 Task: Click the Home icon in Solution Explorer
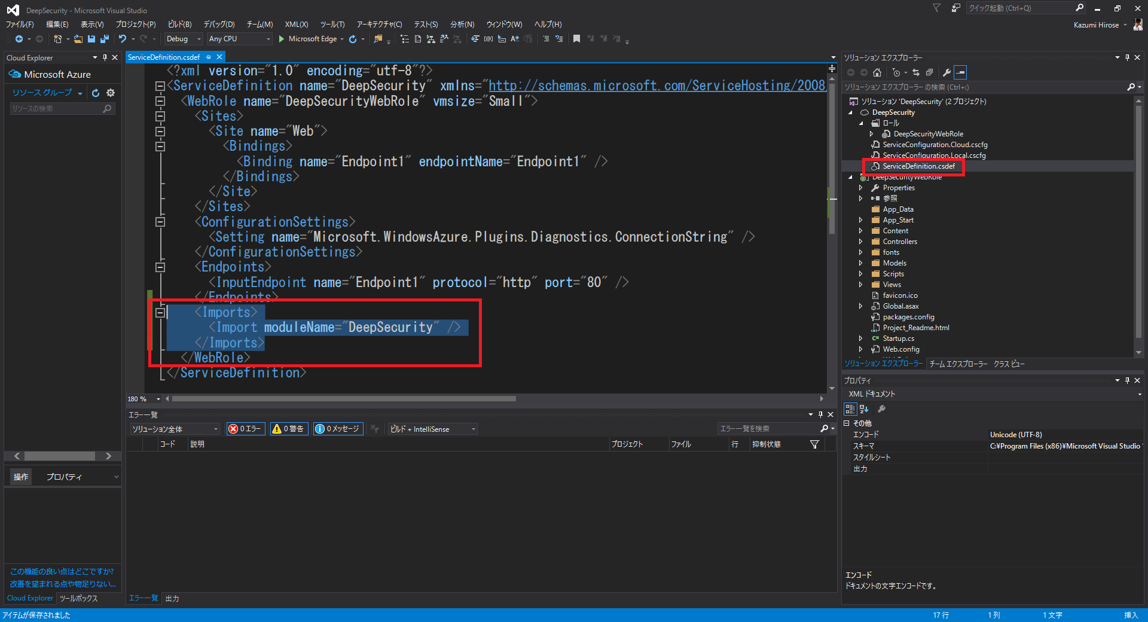[x=877, y=72]
